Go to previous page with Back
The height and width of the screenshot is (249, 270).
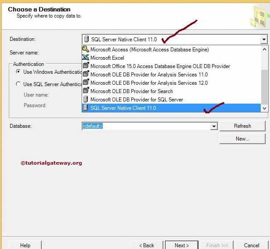(147, 245)
